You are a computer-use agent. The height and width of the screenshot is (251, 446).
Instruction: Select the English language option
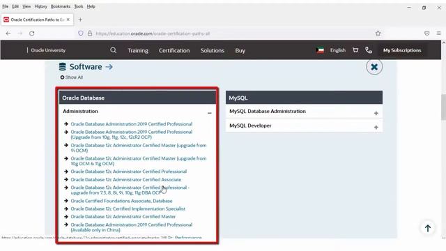(337, 50)
